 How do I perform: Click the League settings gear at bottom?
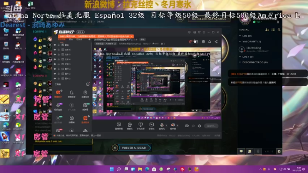coord(279,151)
